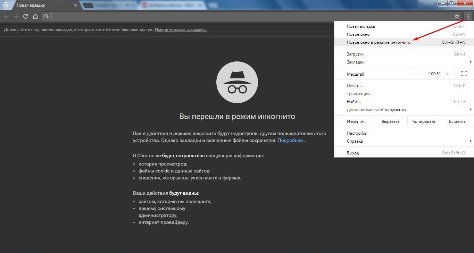Reload the page with refresh icon
Screen dimensions: 474x253
25,16
